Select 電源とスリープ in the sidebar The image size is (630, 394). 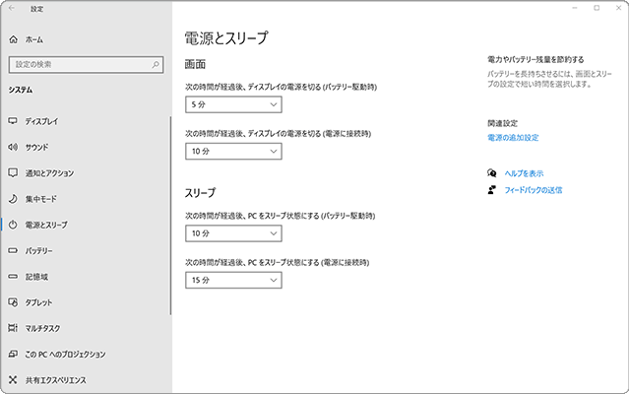pyautogui.click(x=46, y=225)
